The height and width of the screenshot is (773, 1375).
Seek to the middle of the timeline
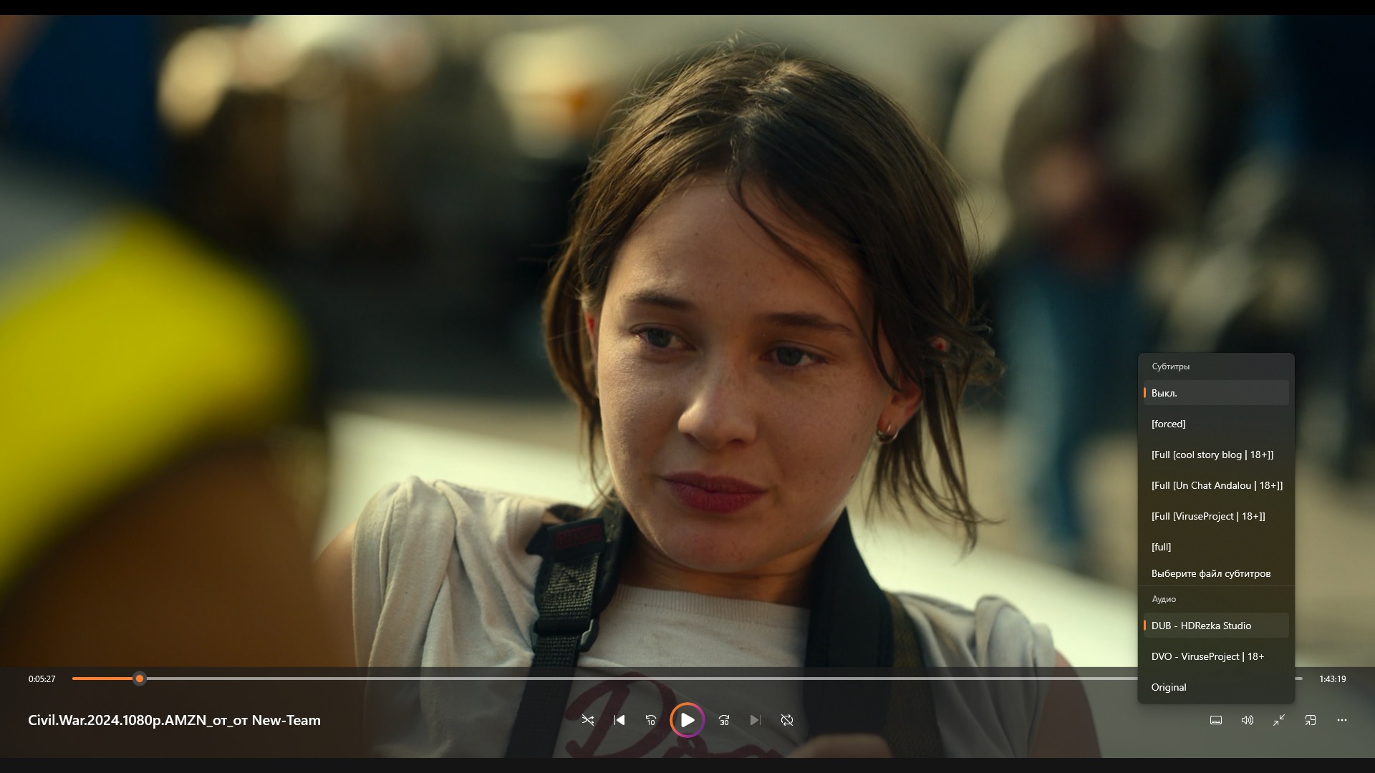pyautogui.click(x=687, y=679)
